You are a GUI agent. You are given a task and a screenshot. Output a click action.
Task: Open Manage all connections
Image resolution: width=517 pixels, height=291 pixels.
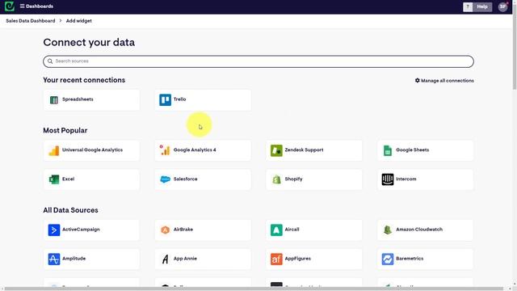coord(444,81)
